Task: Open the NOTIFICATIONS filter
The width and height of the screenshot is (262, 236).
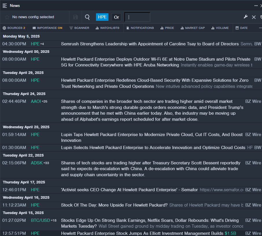Action: tap(140, 28)
